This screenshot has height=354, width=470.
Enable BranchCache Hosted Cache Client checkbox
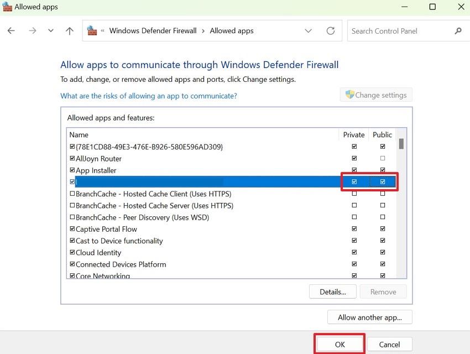tap(72, 194)
